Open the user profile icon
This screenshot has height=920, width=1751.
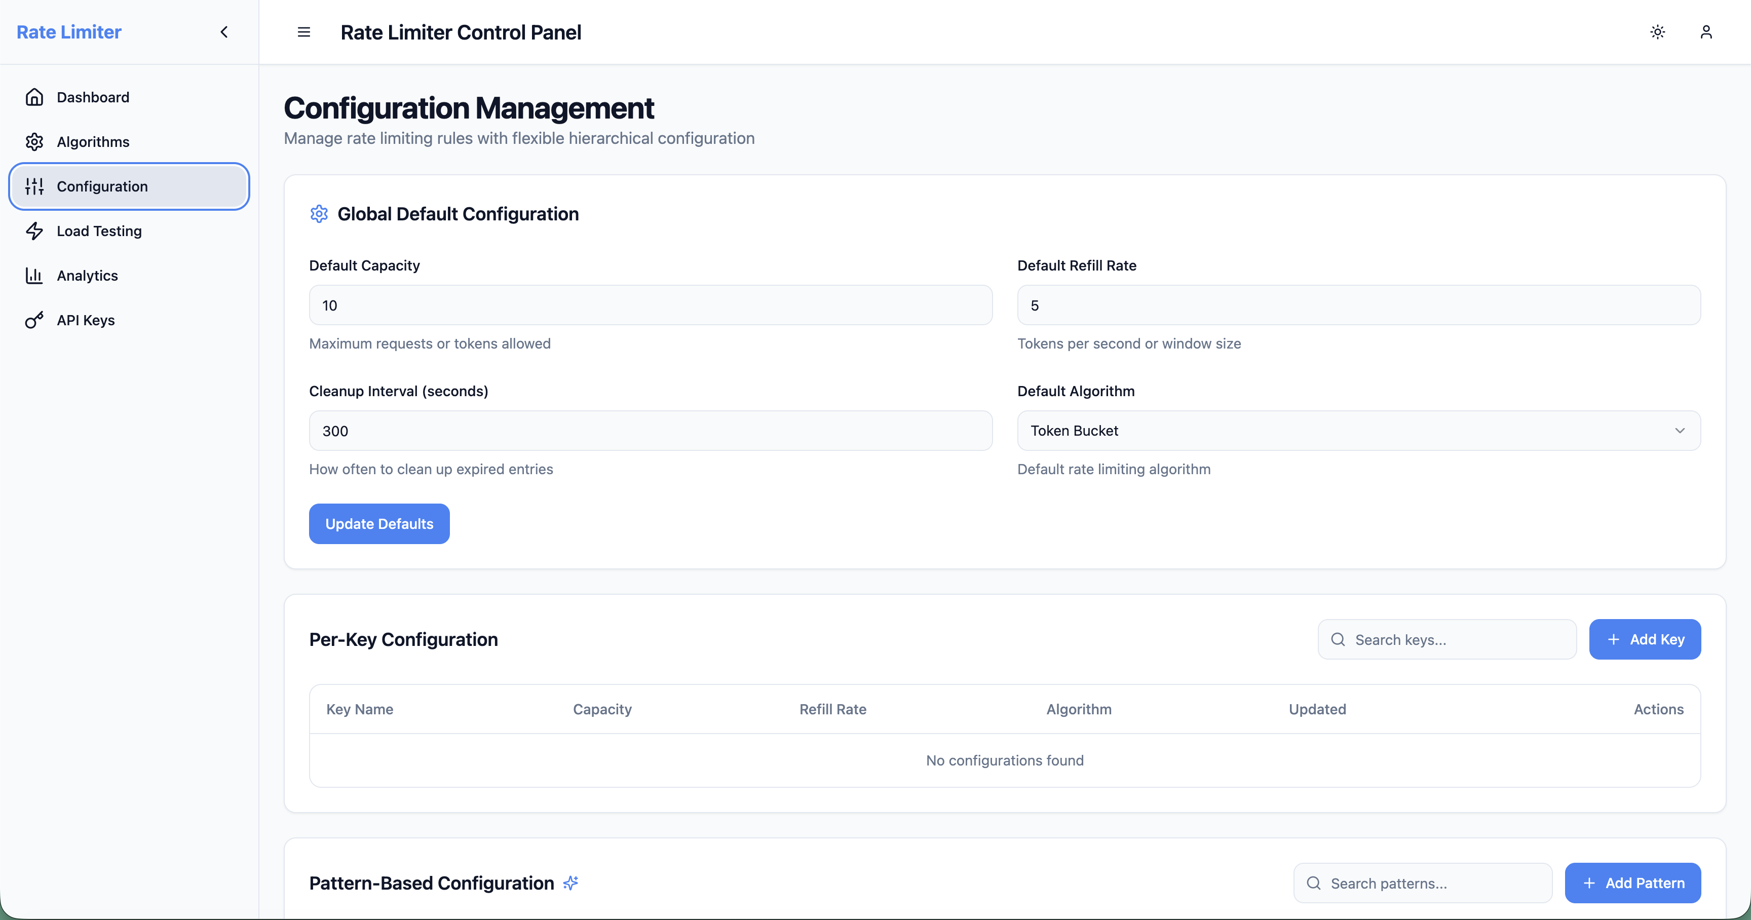(1706, 32)
